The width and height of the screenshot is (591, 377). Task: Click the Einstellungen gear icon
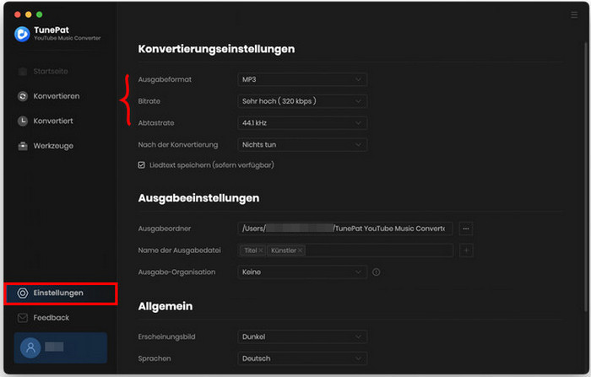tap(23, 293)
